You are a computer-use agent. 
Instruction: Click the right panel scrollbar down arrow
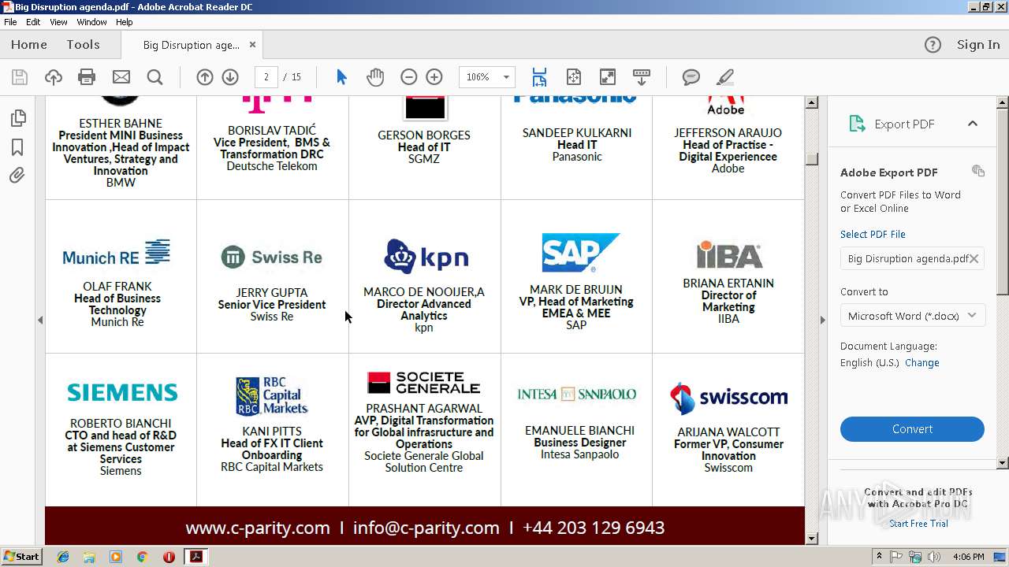(1003, 463)
